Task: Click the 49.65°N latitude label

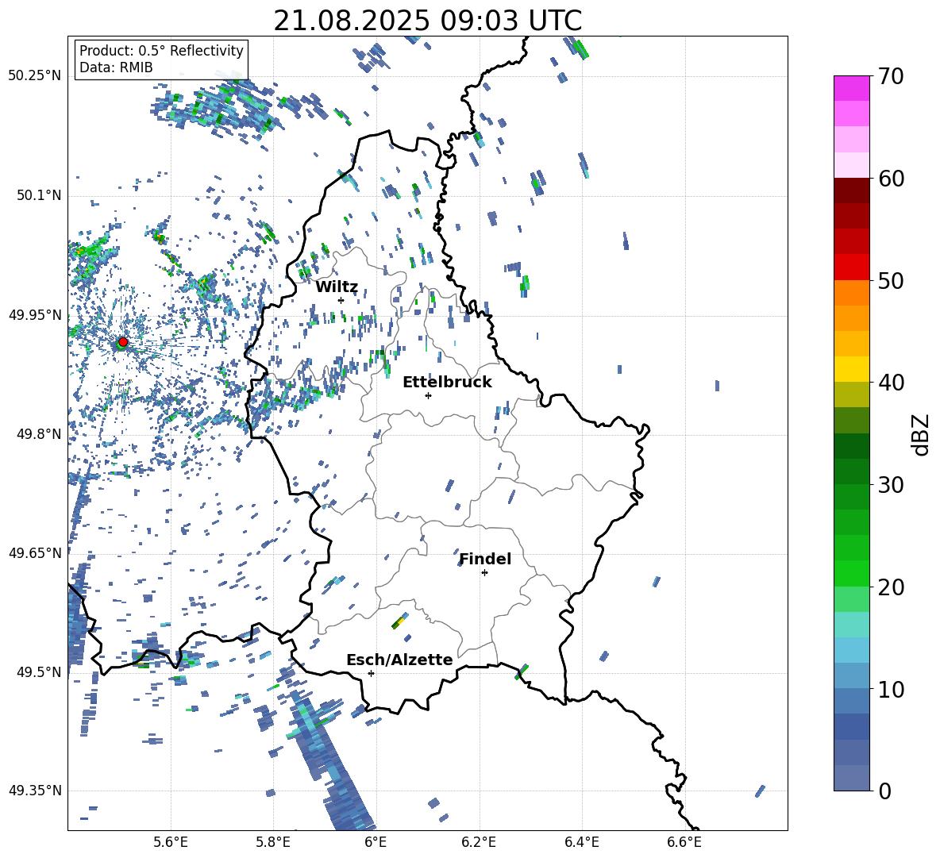Action: click(x=35, y=552)
